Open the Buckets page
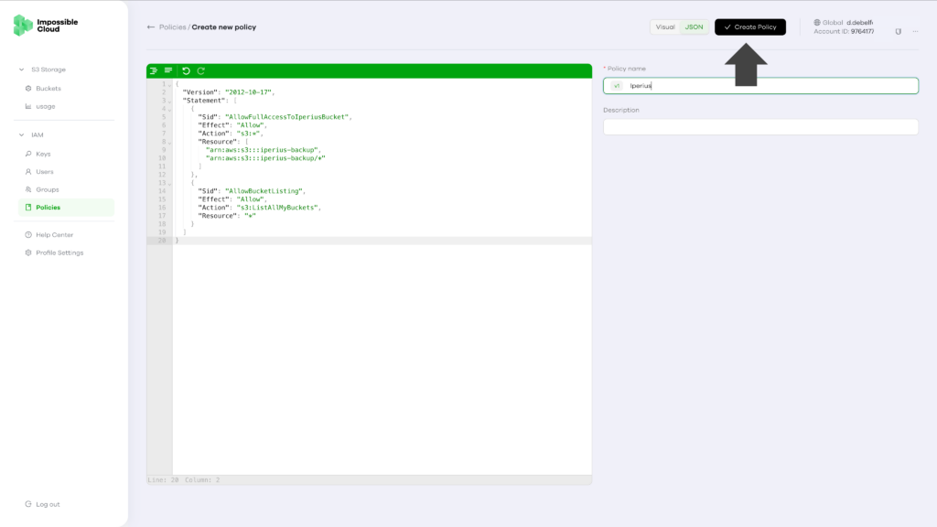Screen dimensions: 937x527 [48, 89]
